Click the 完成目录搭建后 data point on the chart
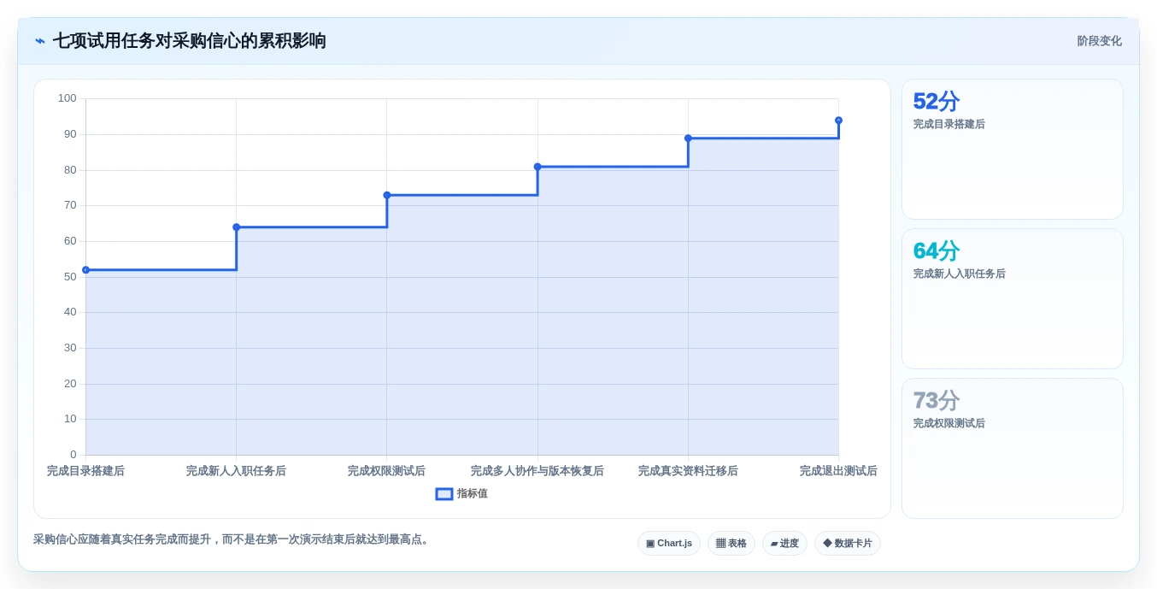 click(85, 270)
